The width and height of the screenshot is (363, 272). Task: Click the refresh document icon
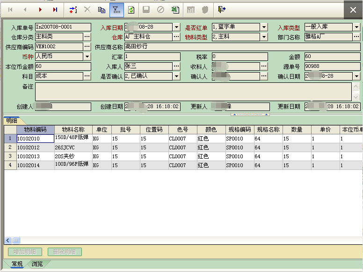point(131,9)
